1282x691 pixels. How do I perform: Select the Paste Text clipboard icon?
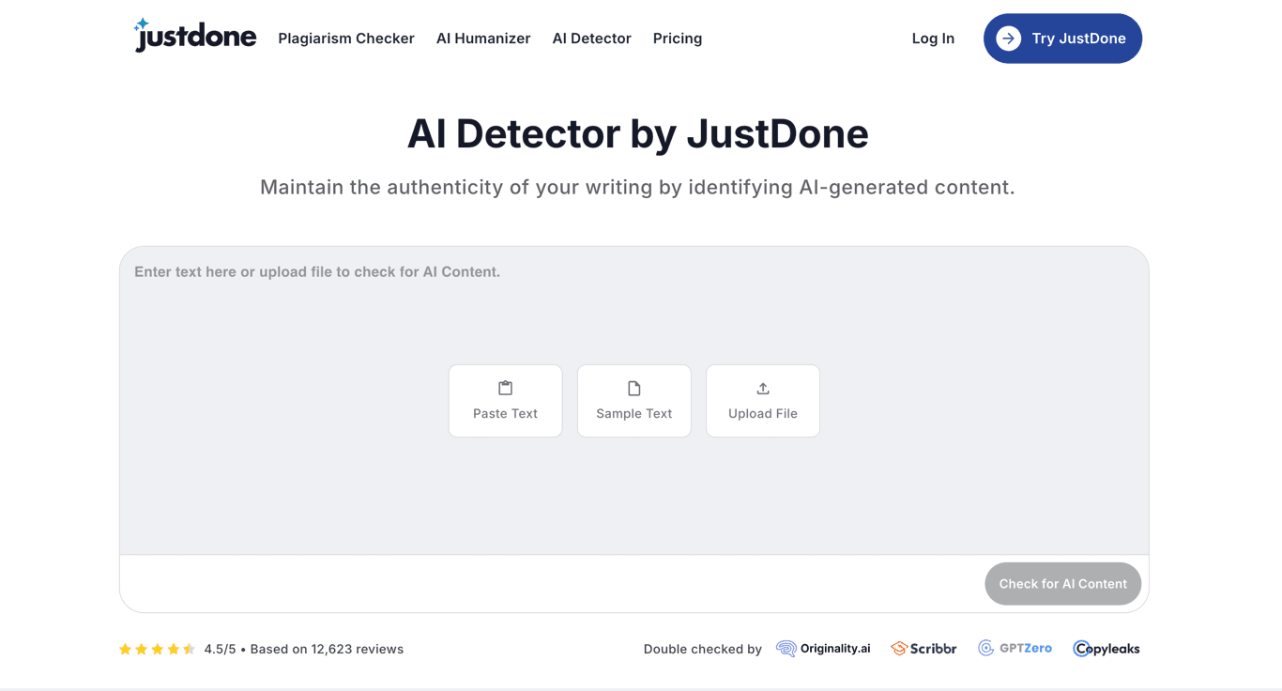click(x=505, y=387)
